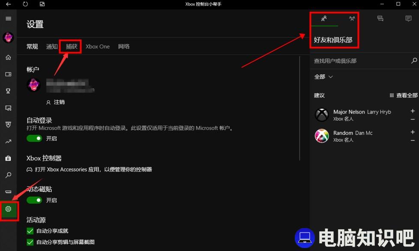The image size is (419, 251).
Task: Open Parties icon in right panel
Action: click(352, 18)
